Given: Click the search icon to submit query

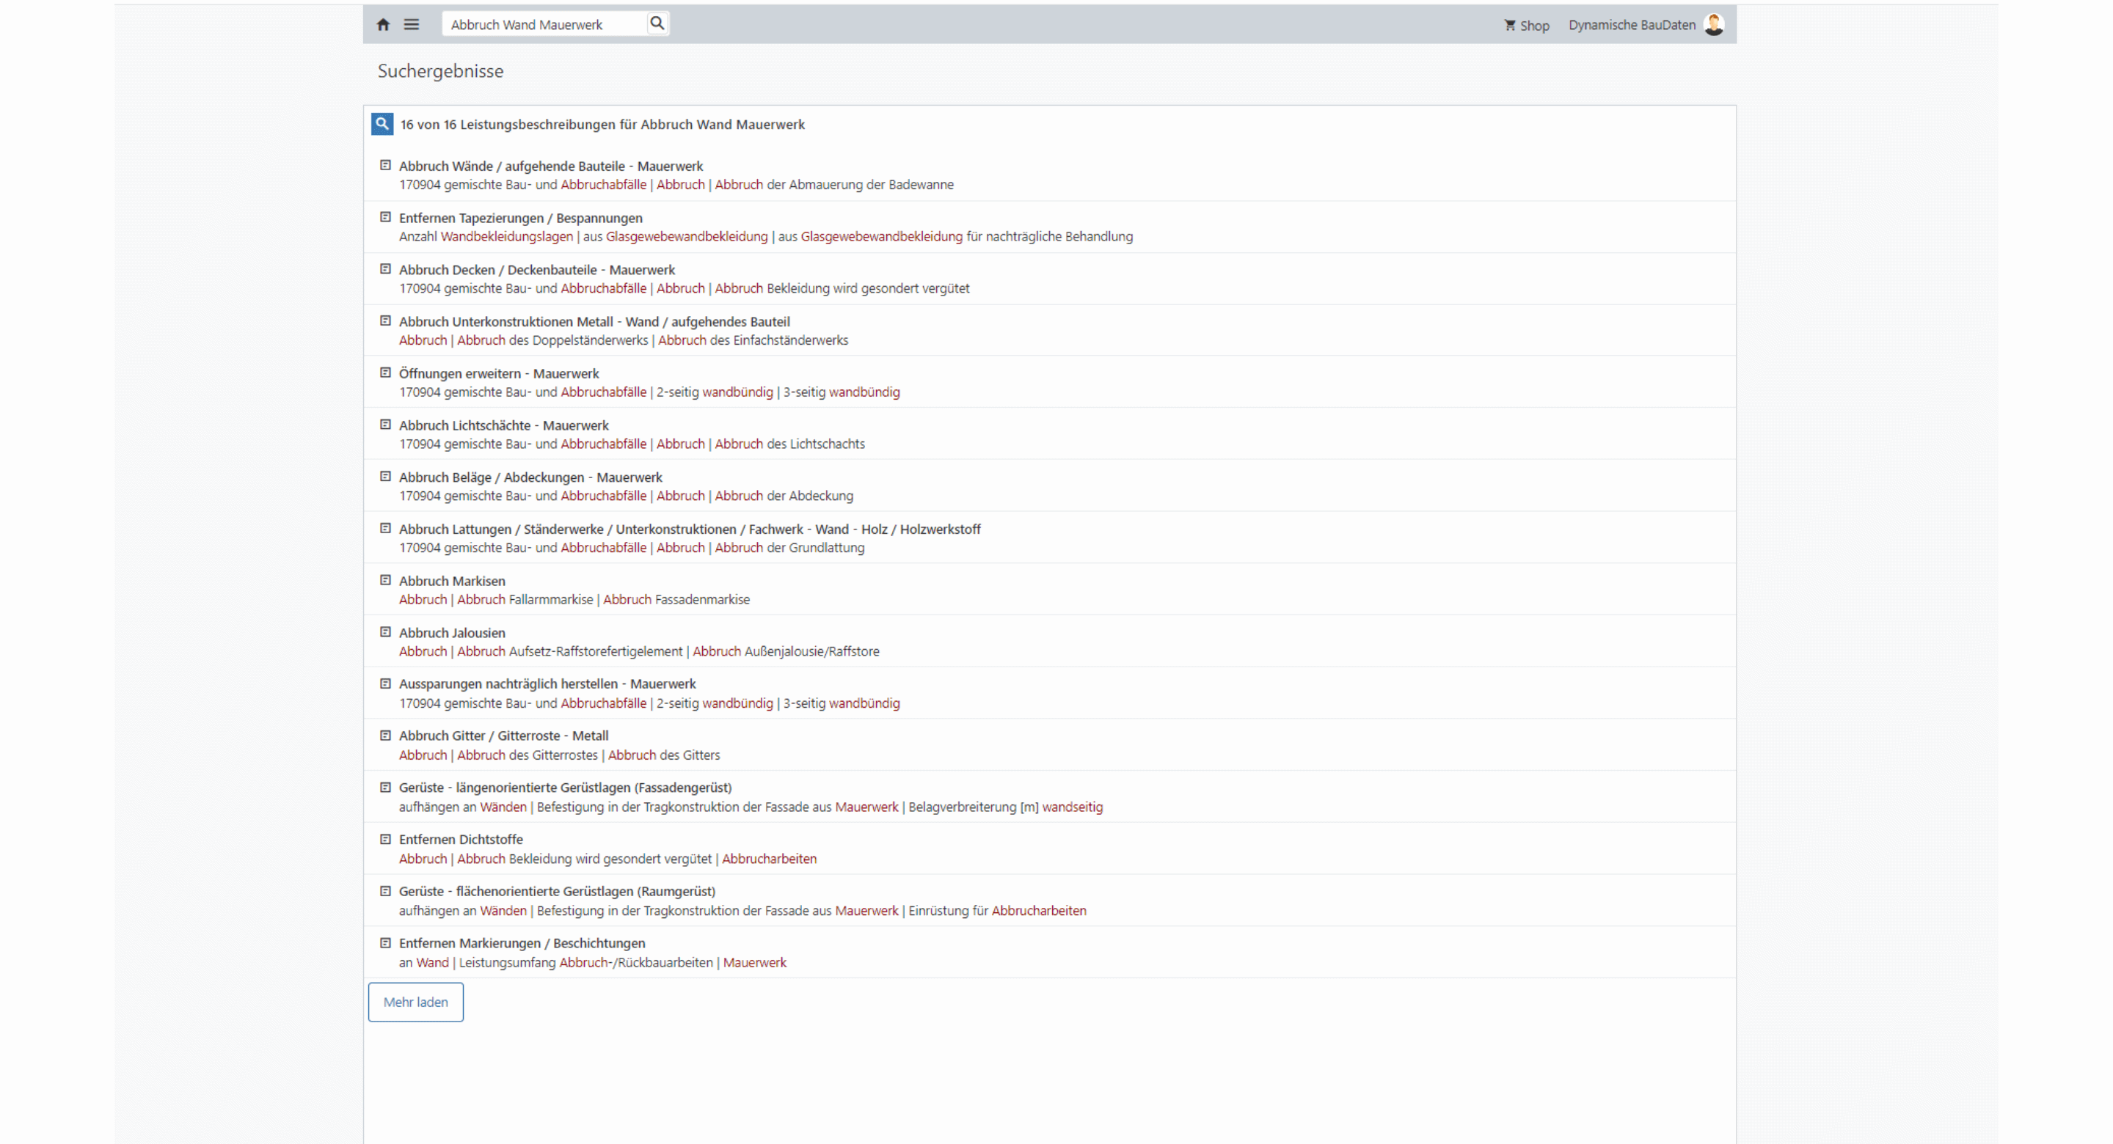Looking at the screenshot, I should (x=658, y=24).
